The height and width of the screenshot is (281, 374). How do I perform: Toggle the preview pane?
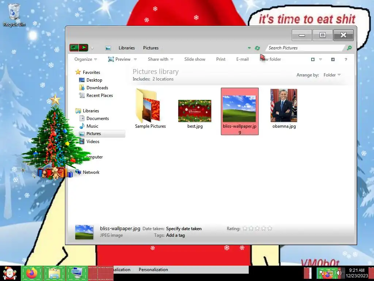click(333, 60)
